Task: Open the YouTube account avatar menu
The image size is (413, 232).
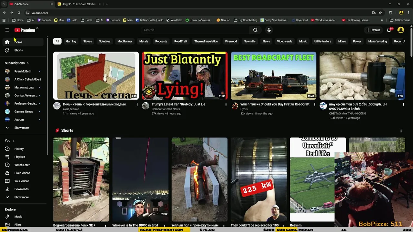Action: pyautogui.click(x=401, y=30)
